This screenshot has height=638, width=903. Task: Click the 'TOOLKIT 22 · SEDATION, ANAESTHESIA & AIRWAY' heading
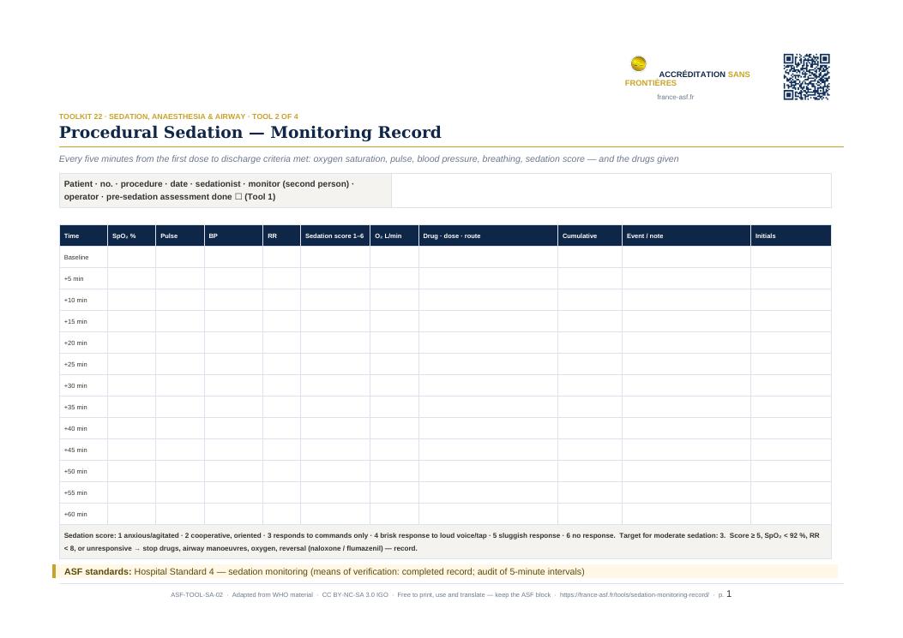pyautogui.click(x=152, y=116)
